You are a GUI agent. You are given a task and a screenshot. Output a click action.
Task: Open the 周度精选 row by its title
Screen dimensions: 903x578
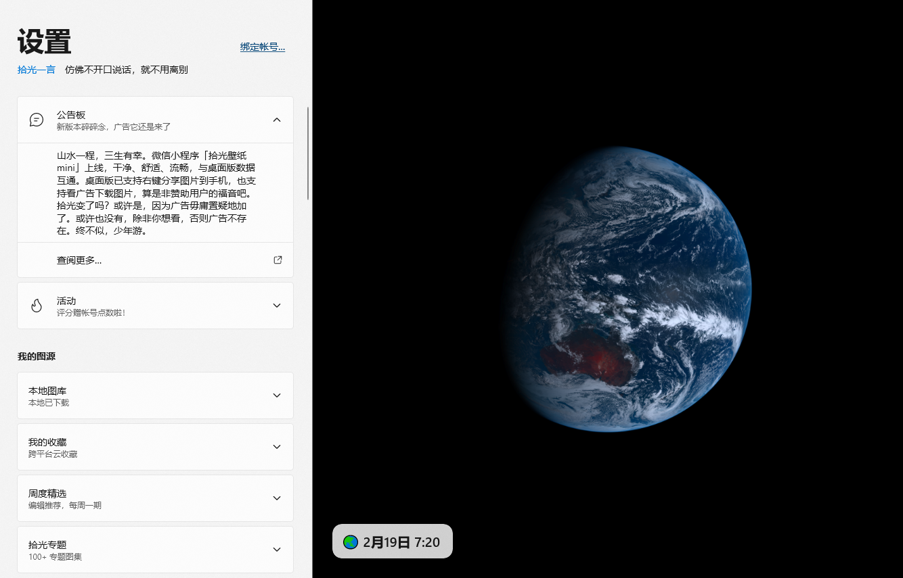click(47, 493)
